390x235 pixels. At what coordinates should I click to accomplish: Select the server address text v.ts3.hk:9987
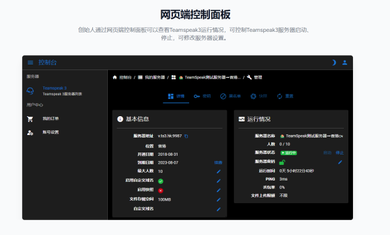point(170,136)
